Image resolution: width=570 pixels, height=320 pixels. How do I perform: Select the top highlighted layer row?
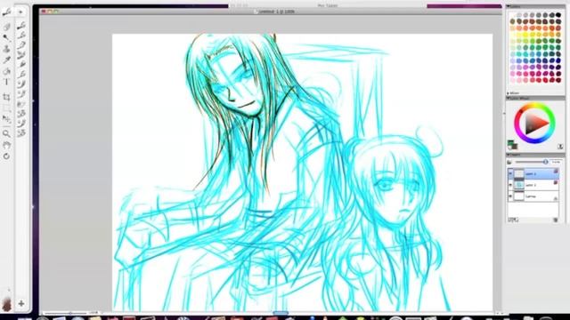pos(533,174)
